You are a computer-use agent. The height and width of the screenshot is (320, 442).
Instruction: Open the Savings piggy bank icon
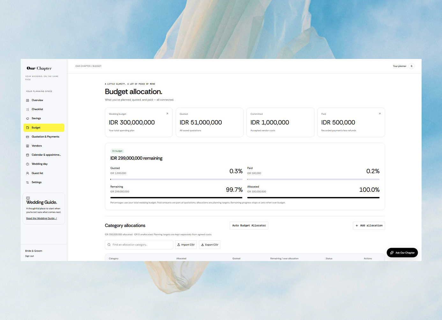27,119
